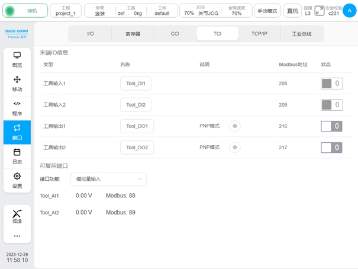Expand the 接口功能 模拟量输入 dropdown

tap(108, 178)
